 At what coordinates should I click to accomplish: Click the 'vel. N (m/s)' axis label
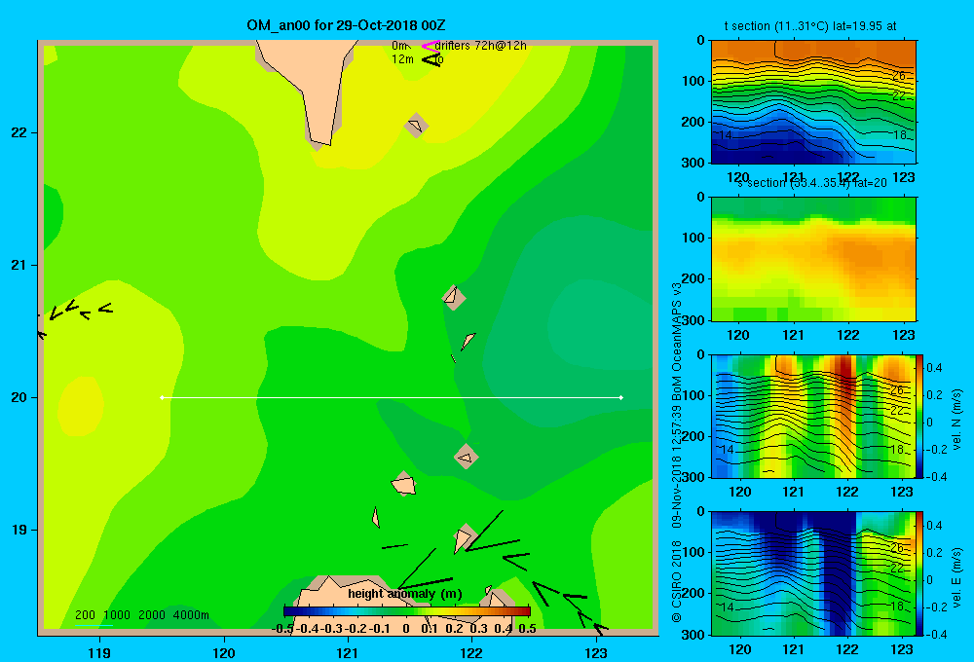tap(956, 420)
